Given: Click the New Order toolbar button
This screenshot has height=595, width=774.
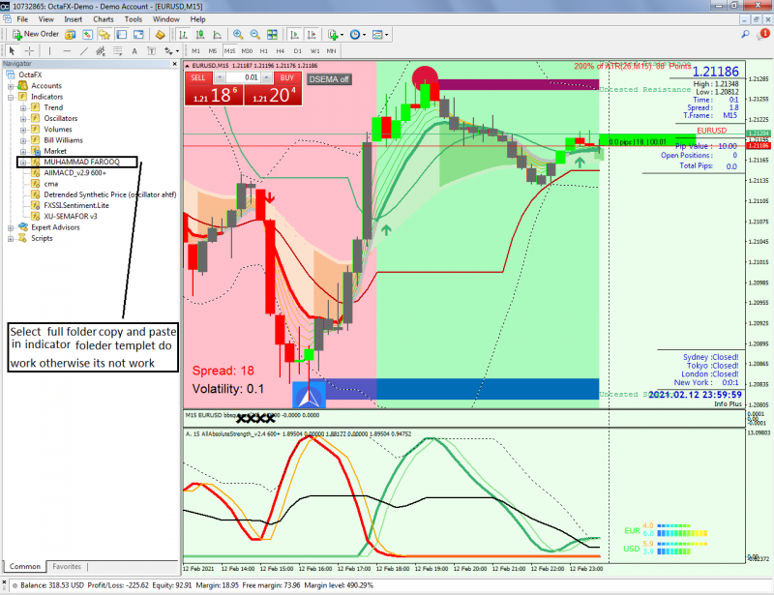Looking at the screenshot, I should coord(36,34).
